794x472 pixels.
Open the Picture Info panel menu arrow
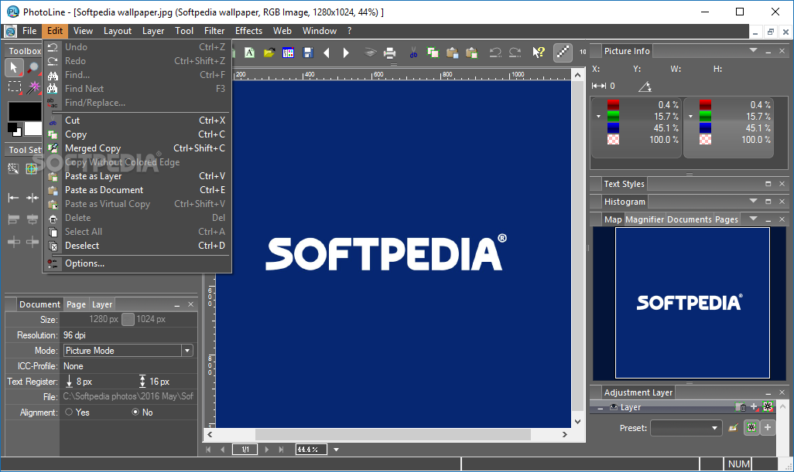click(x=753, y=50)
